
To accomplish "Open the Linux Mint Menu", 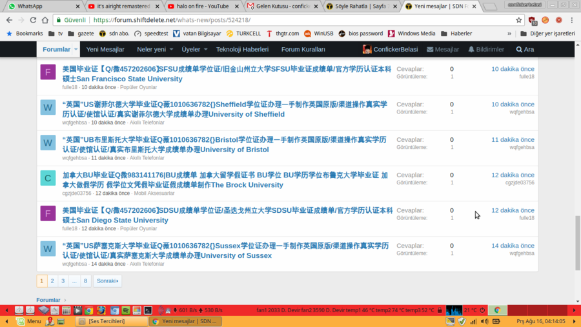I will tap(29, 321).
